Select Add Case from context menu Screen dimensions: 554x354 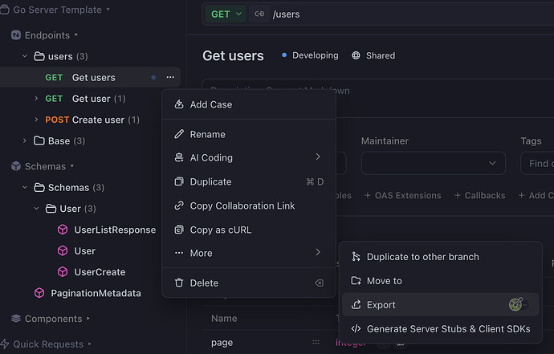point(211,104)
